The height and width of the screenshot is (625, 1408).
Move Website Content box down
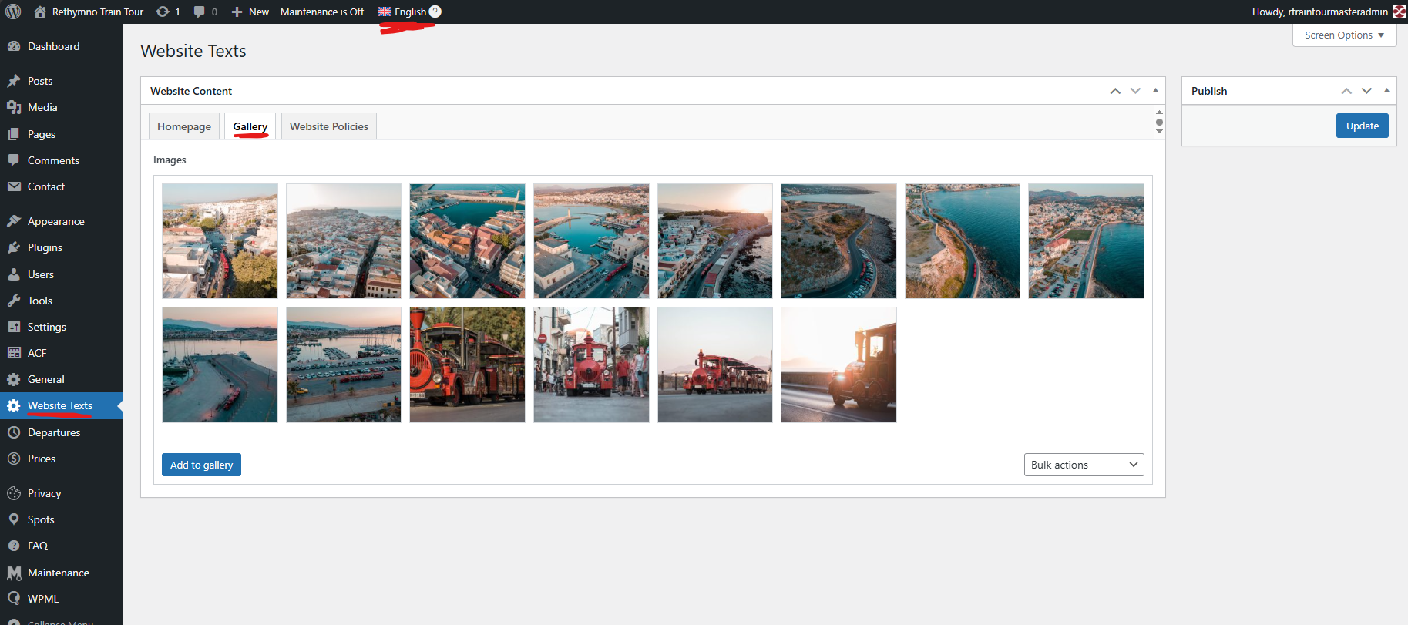[1135, 91]
